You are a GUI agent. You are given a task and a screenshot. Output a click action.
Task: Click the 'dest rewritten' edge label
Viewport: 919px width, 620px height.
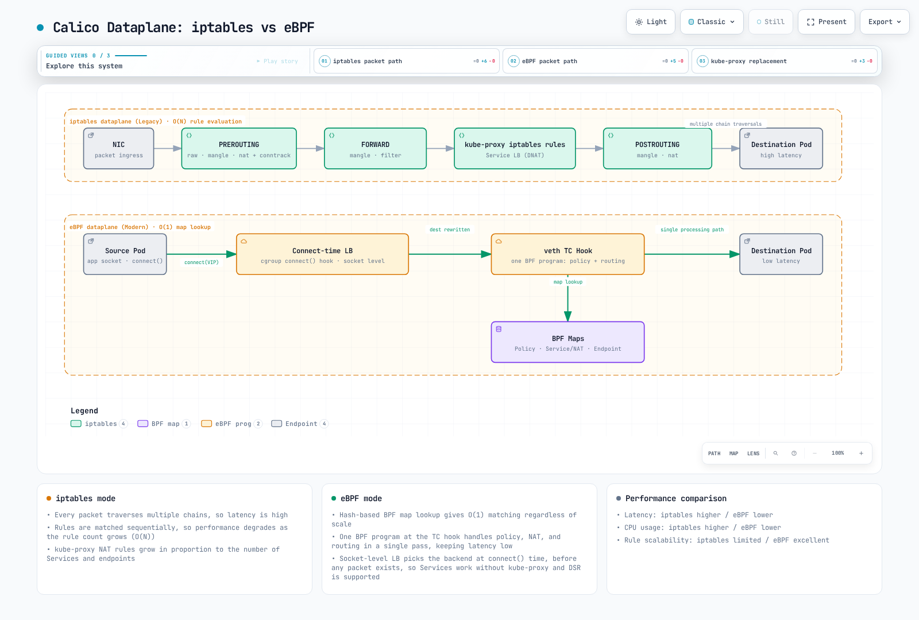coord(450,230)
